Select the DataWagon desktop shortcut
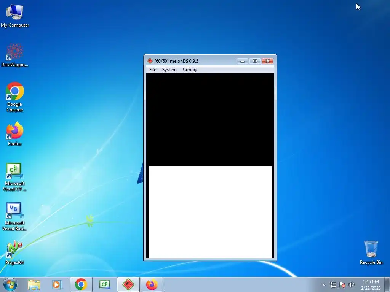The image size is (390, 292). tap(15, 55)
